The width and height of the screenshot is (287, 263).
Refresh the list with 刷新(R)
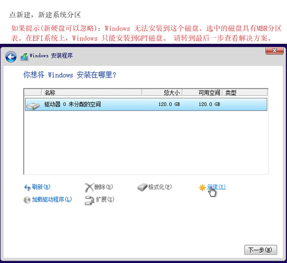point(41,187)
